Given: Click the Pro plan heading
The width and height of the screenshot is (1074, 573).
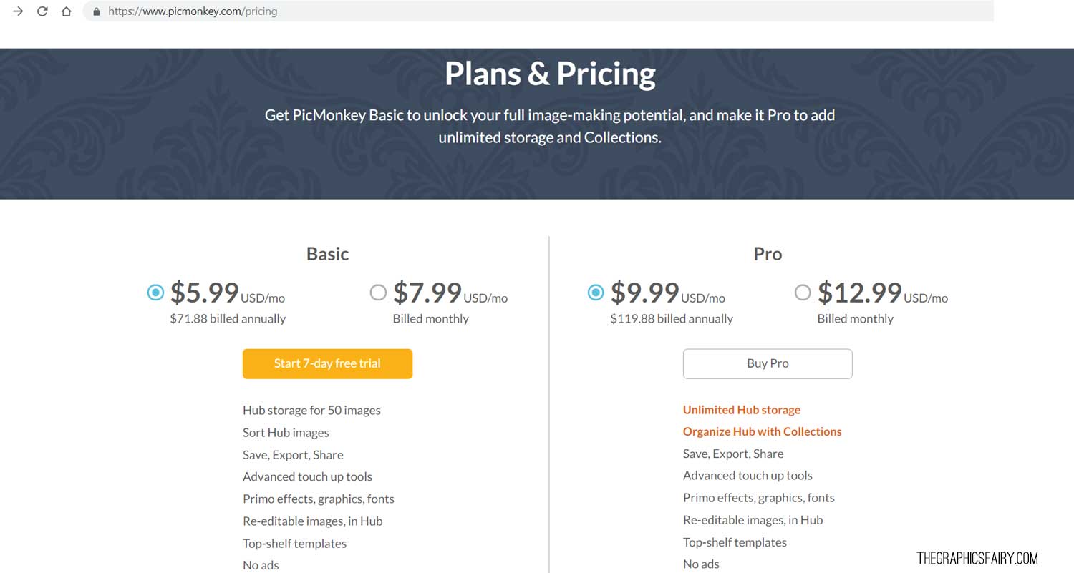Looking at the screenshot, I should coord(768,254).
